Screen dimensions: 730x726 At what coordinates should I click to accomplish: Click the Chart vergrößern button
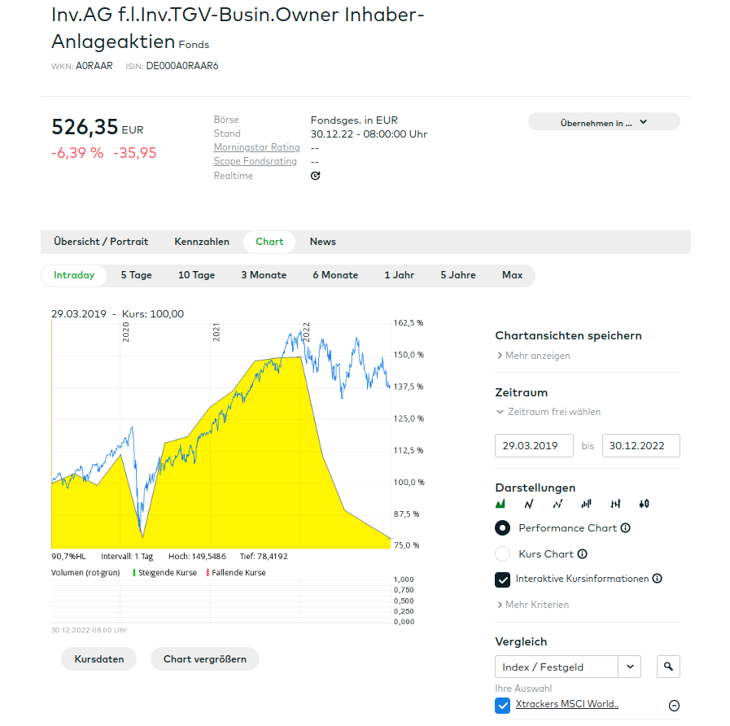pyautogui.click(x=204, y=659)
